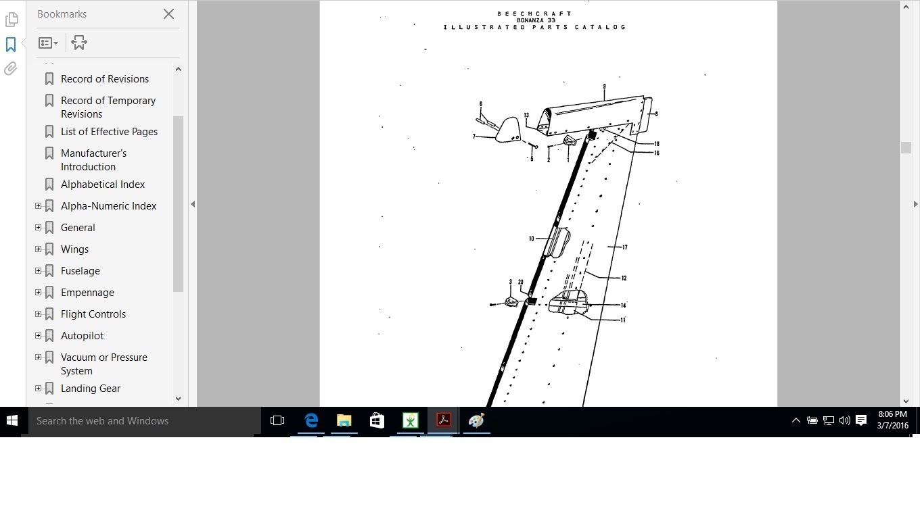Open the Page Thumbnails panel icon
This screenshot has height=519, width=924.
click(11, 20)
